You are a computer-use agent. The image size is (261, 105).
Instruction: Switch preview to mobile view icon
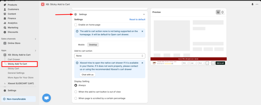pyautogui.click(x=223, y=12)
